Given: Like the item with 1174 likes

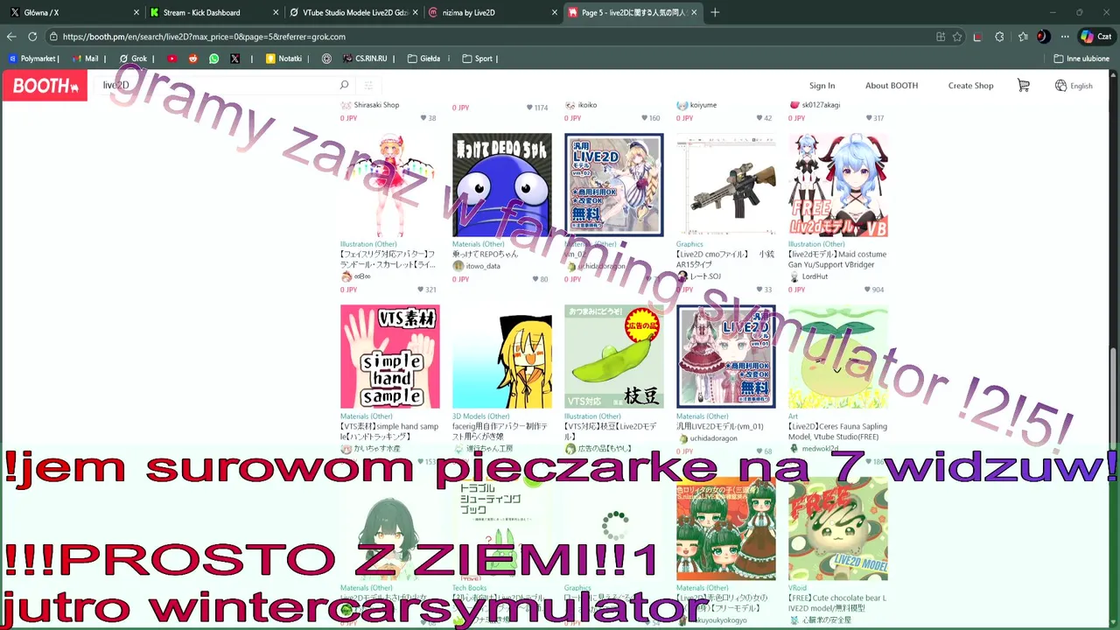Looking at the screenshot, I should coord(528,108).
